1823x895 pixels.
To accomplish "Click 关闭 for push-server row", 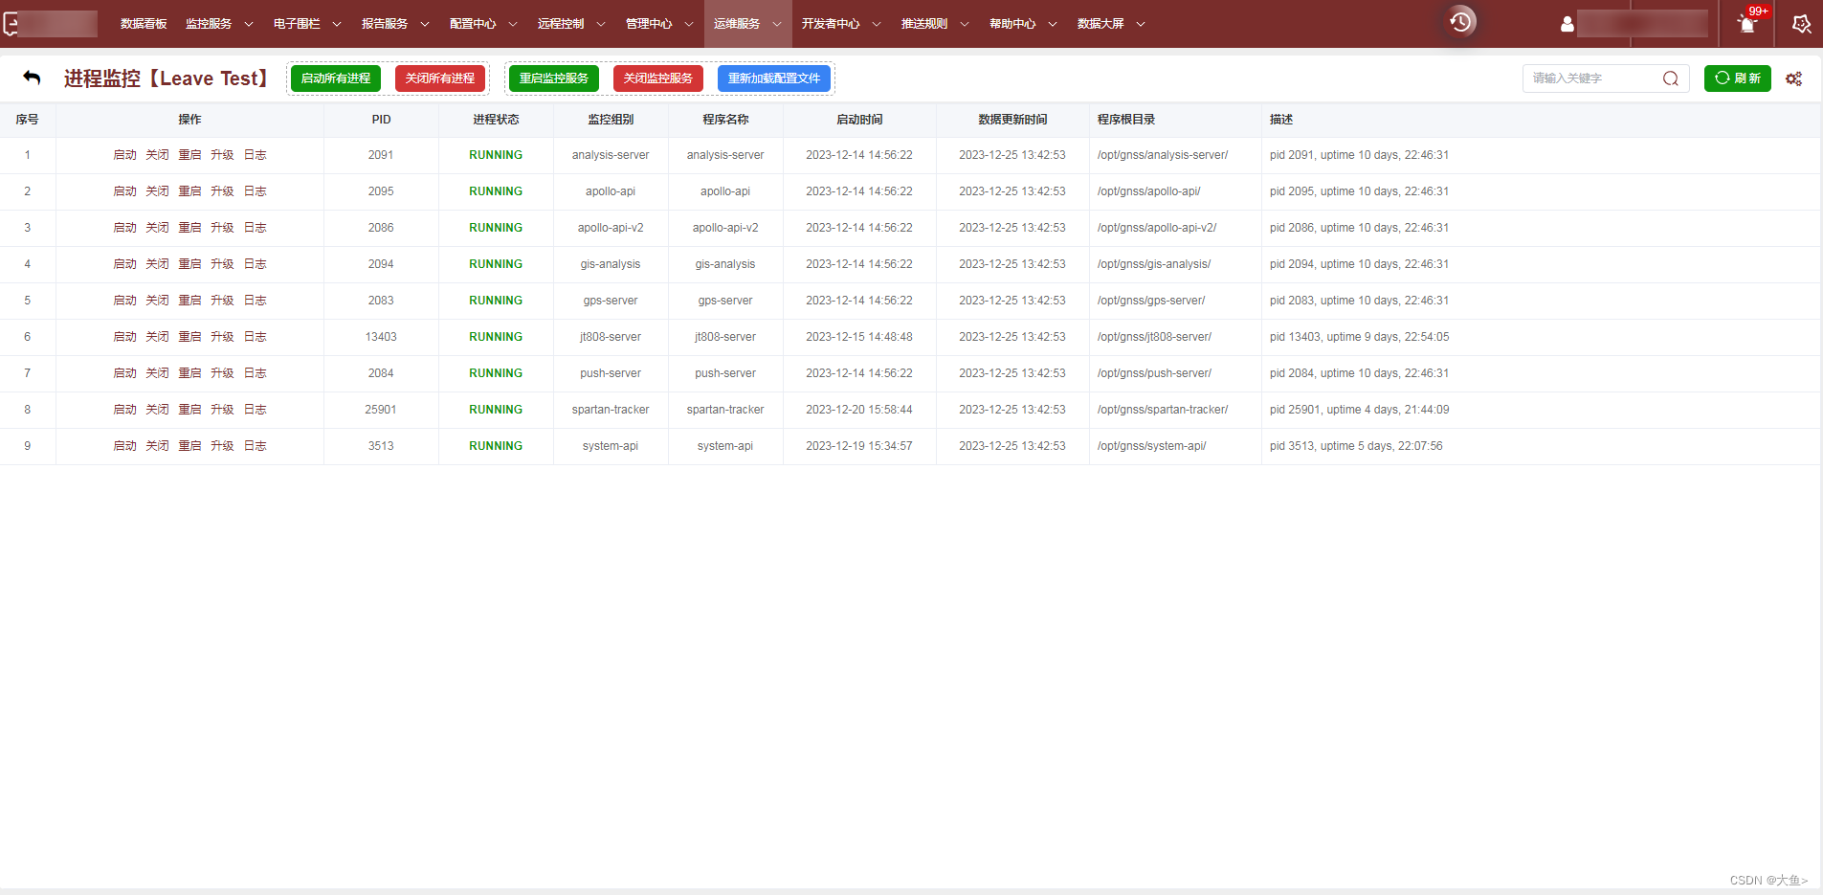I will click(x=158, y=373).
